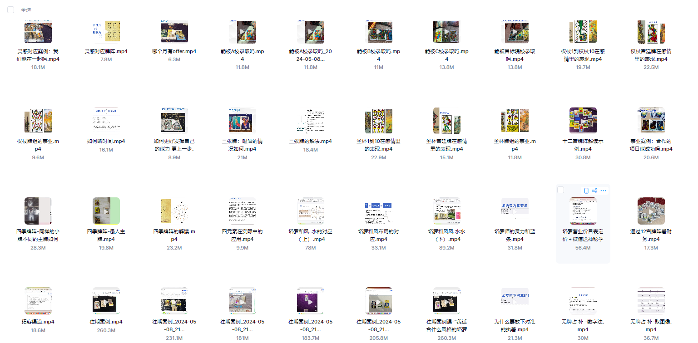Open thumbnail of 三张牌：喝酒的情况如何.mp4

click(243, 121)
